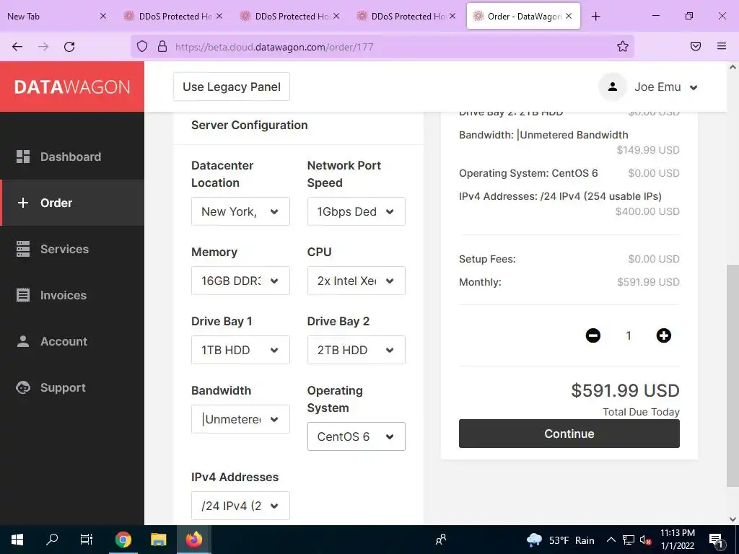Open the Dashboard sidebar item
Image resolution: width=739 pixels, height=554 pixels.
(x=71, y=157)
